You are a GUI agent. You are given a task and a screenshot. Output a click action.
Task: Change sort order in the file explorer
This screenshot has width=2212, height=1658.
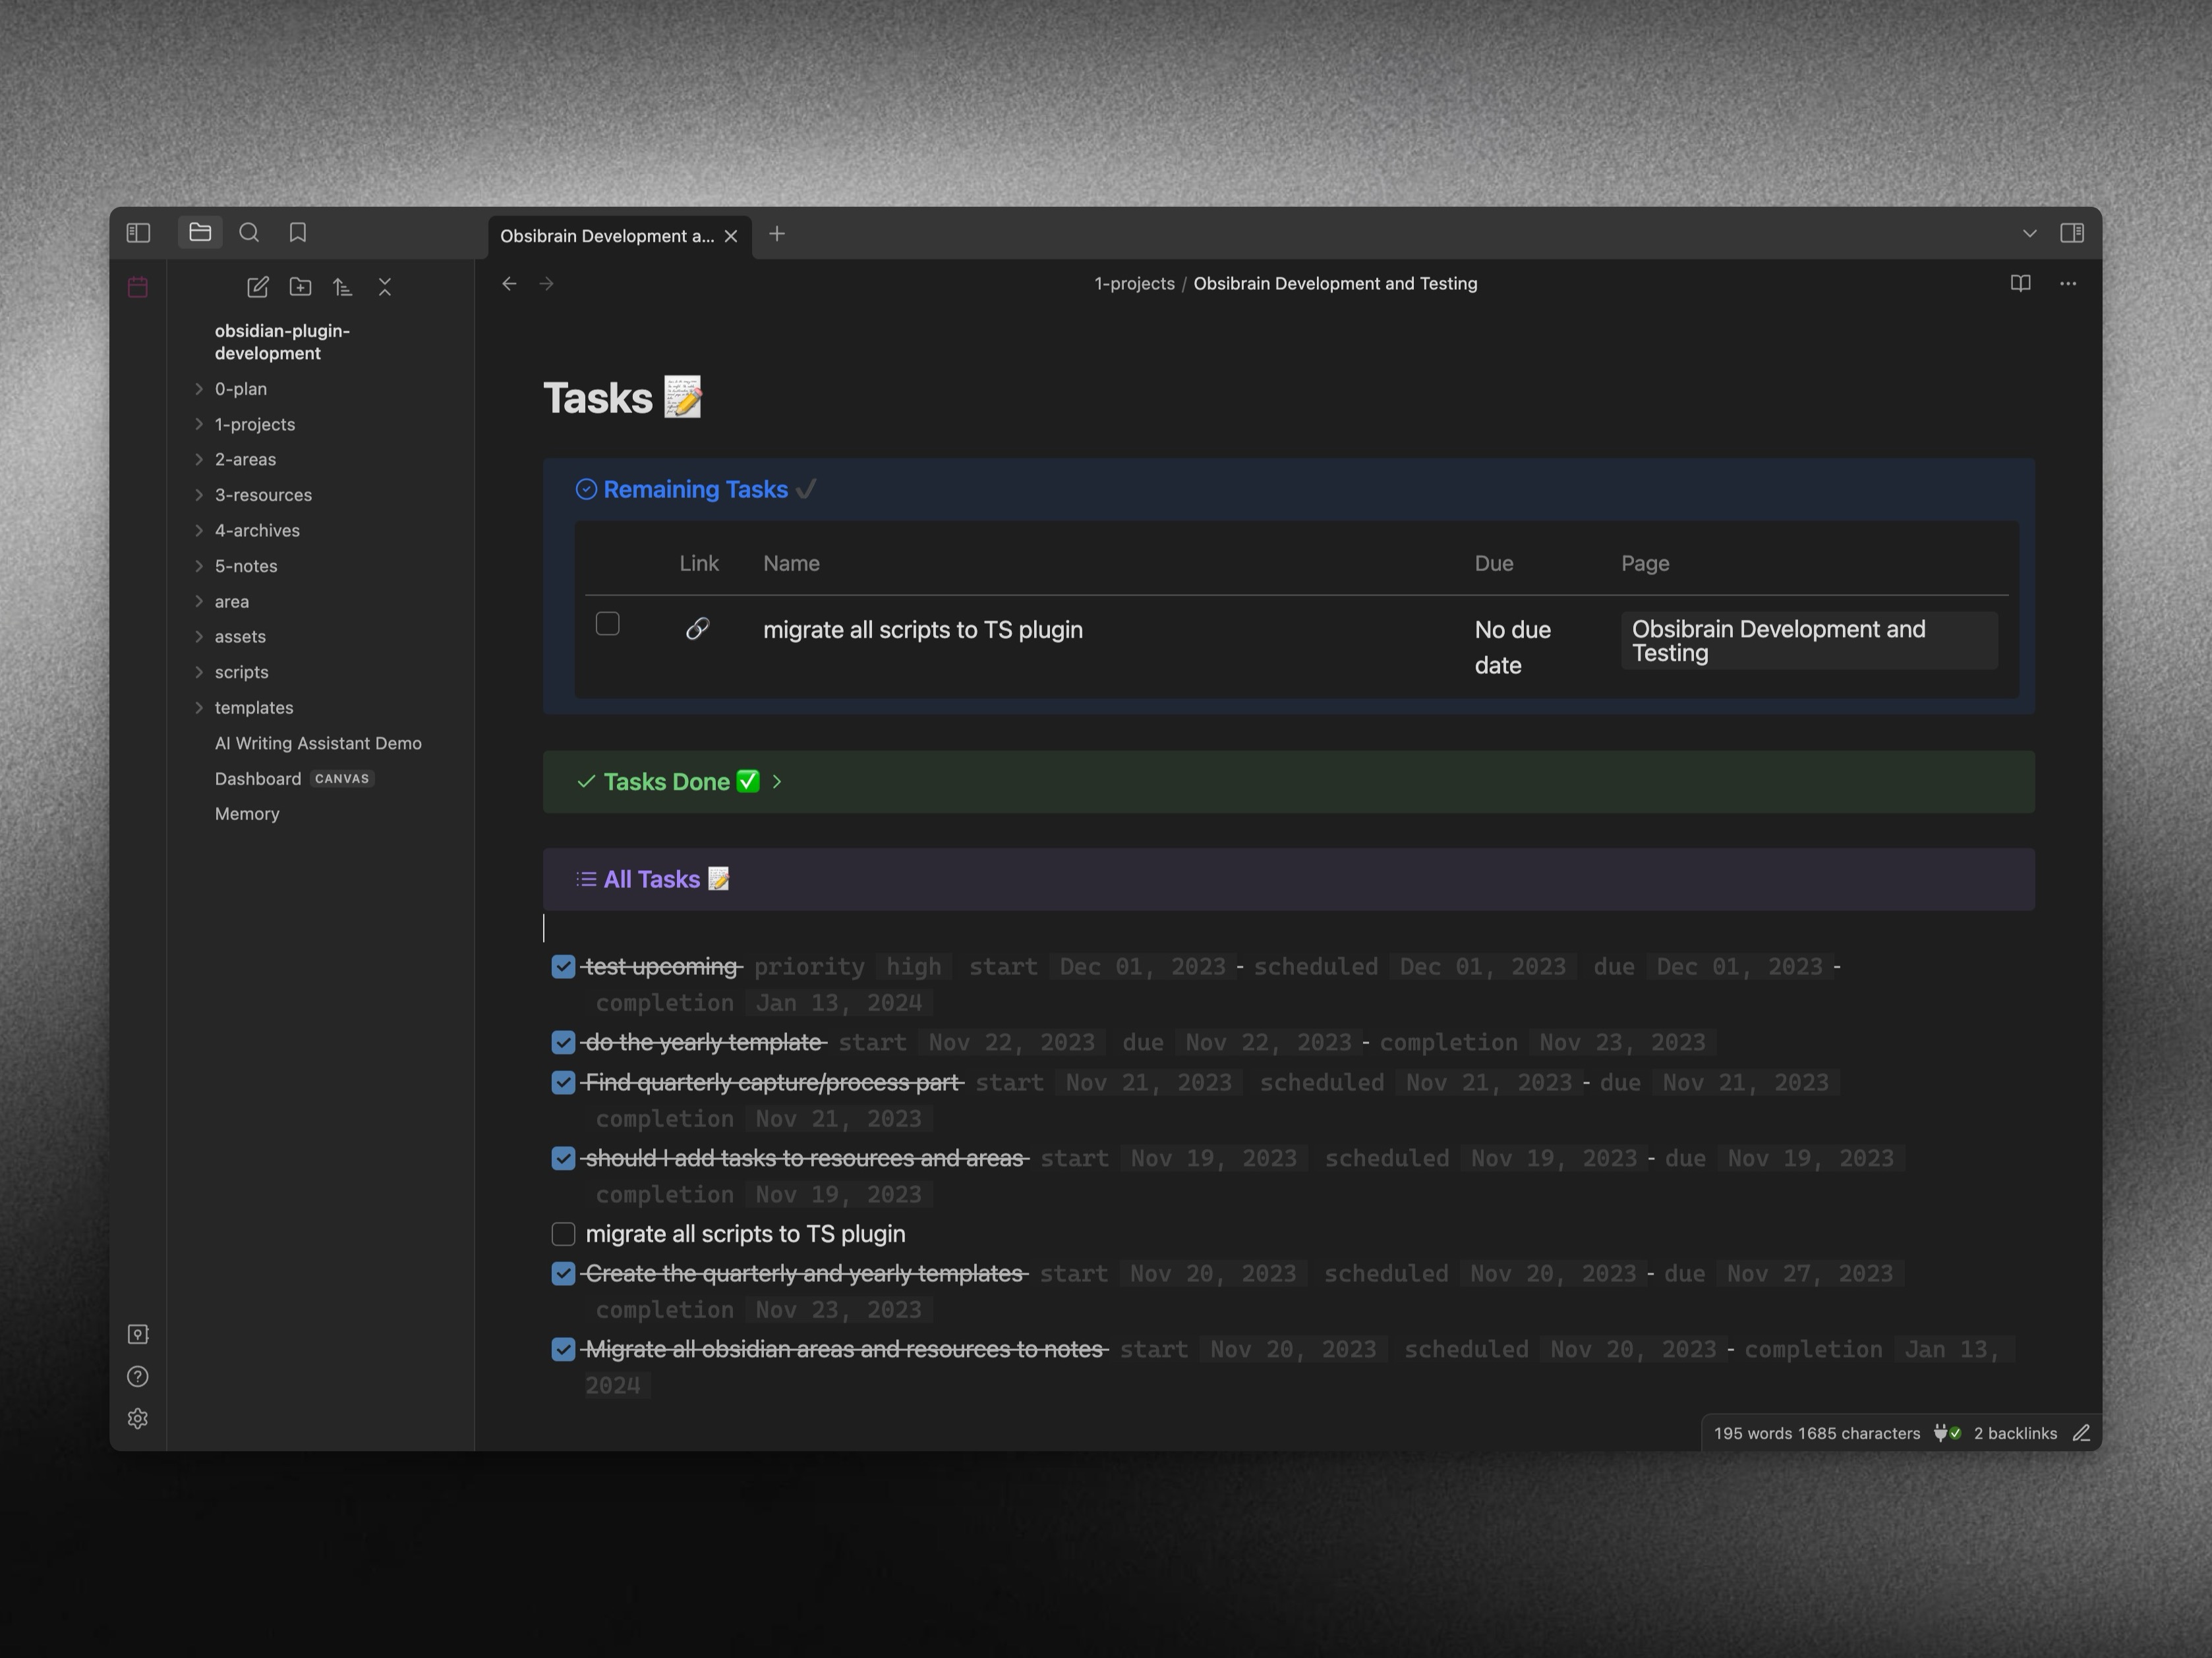point(342,288)
